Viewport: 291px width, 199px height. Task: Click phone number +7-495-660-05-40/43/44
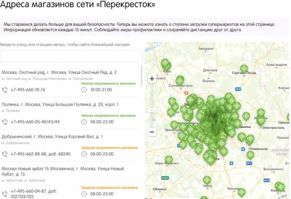tap(35, 122)
